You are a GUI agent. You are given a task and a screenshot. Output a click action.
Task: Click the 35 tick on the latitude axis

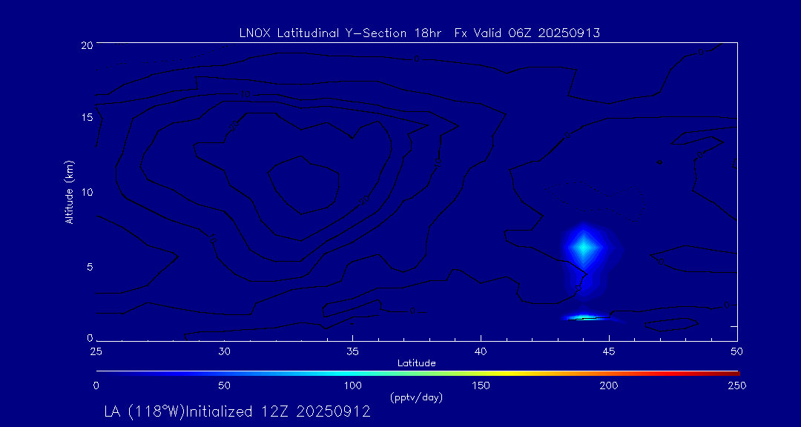tap(353, 350)
